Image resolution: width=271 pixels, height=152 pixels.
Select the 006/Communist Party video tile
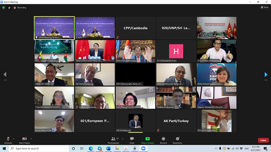176,74
